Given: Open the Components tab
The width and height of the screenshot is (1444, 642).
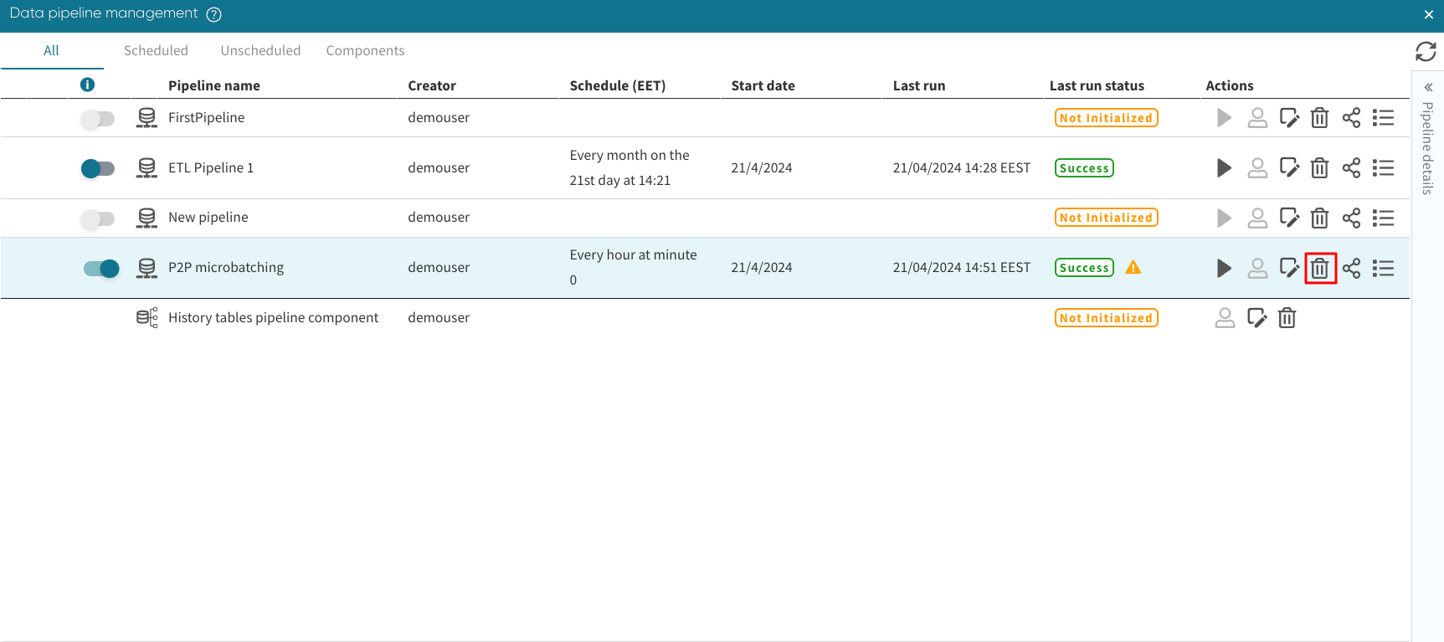Looking at the screenshot, I should 365,50.
